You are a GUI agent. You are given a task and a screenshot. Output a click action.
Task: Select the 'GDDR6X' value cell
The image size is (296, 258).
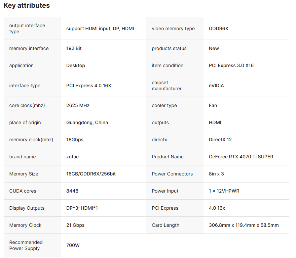(218, 29)
